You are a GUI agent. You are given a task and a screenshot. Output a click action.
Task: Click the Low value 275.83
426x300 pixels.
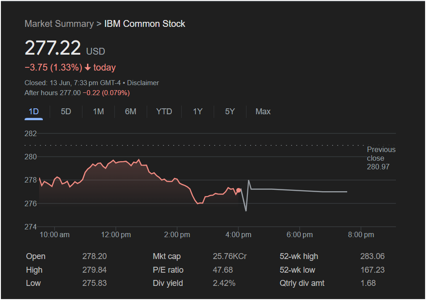coord(95,283)
